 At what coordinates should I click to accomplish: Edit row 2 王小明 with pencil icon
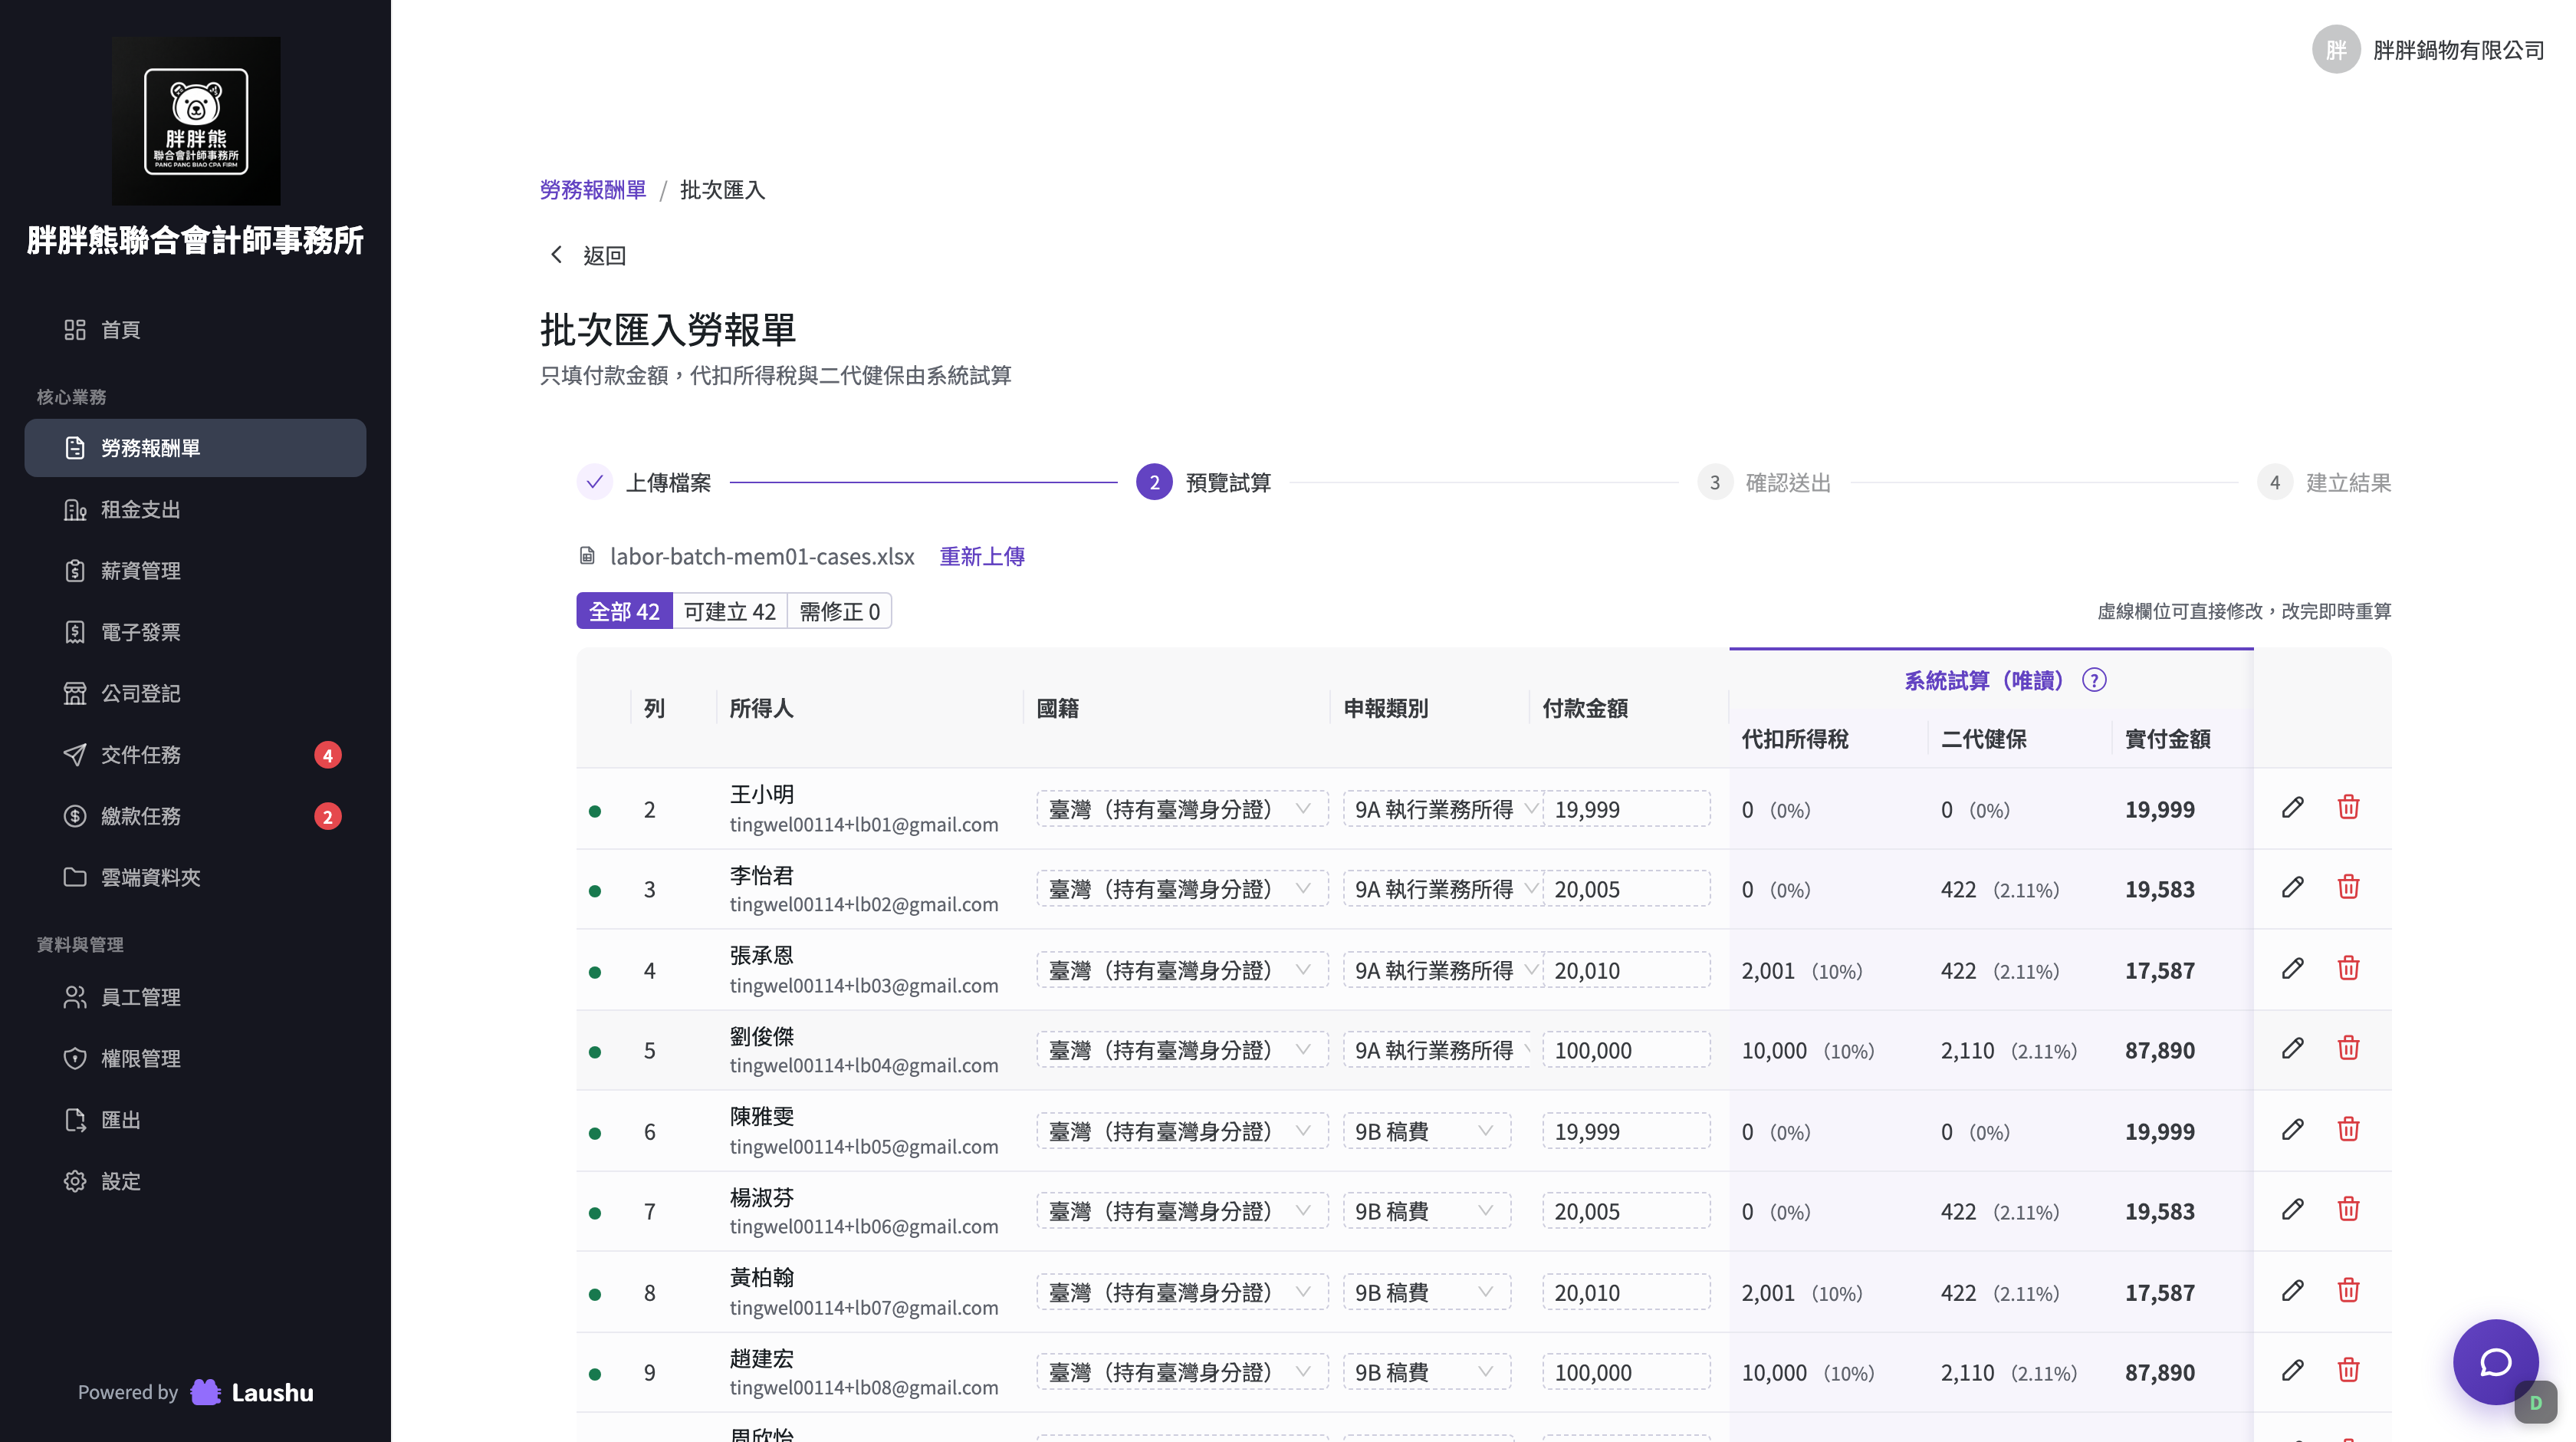(2292, 808)
